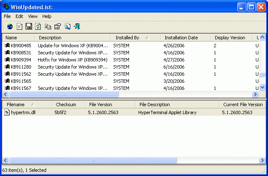Click the upper list's vertical scrollbar thumb
Screen dimensions: 268x176
[263, 74]
